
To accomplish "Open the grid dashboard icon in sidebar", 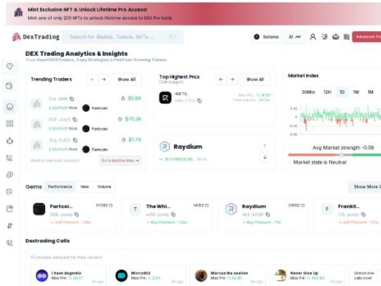I will (10, 123).
